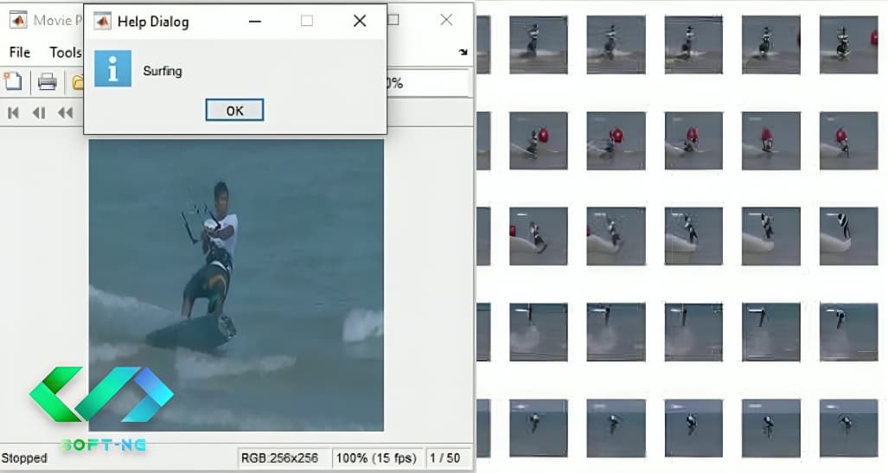Click the '100% (15 fps)' status bar entry
This screenshot has width=888, height=473.
pyautogui.click(x=376, y=457)
